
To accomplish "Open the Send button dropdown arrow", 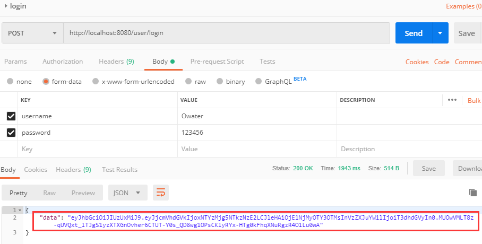I will click(440, 33).
